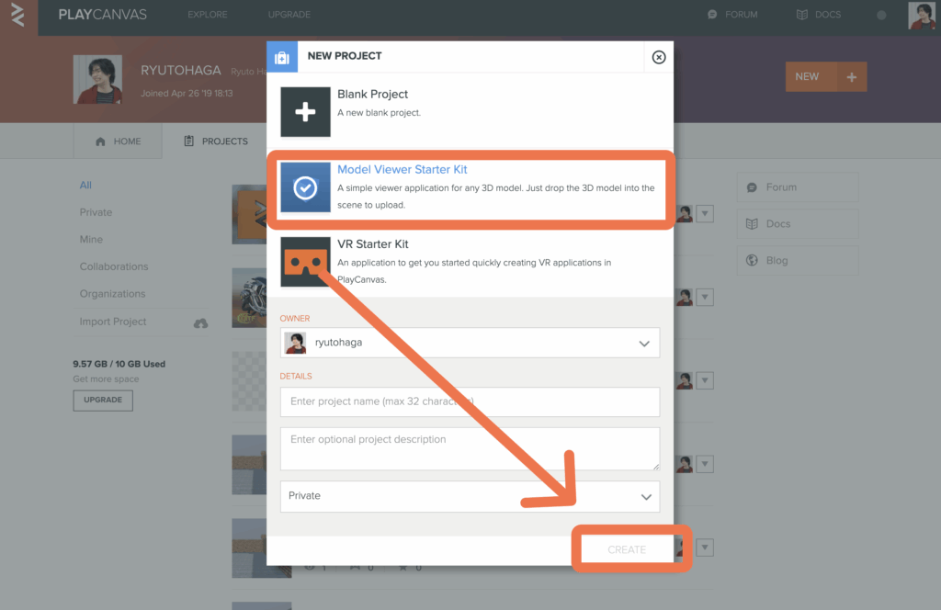941x610 pixels.
Task: Click the project name input field
Action: 470,401
